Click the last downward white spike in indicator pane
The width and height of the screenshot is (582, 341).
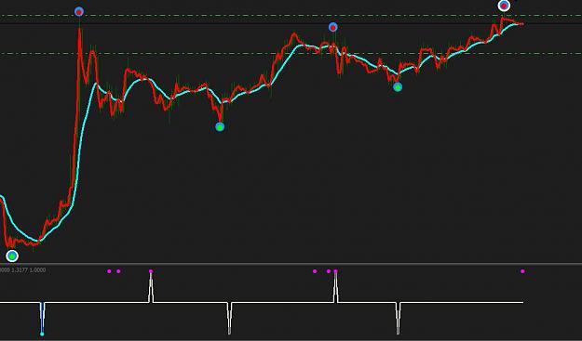coord(399,318)
